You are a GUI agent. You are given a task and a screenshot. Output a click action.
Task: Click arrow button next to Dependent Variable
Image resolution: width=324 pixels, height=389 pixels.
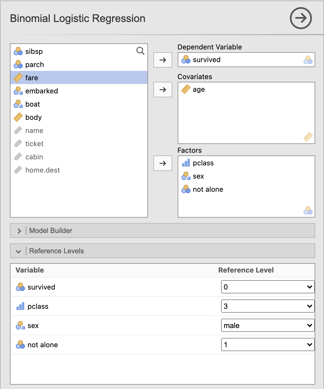point(163,60)
